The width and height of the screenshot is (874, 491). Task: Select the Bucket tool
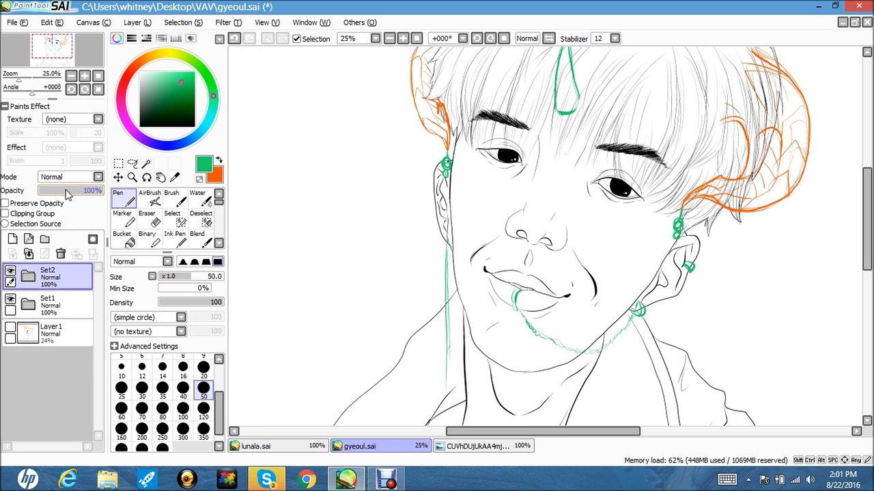[x=124, y=239]
